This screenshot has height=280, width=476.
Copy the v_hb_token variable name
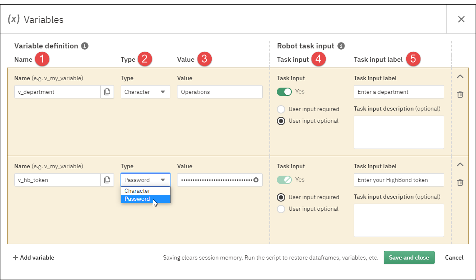[107, 180]
